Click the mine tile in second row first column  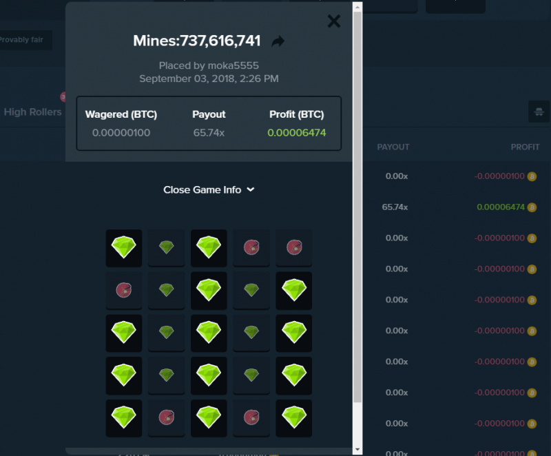124,290
